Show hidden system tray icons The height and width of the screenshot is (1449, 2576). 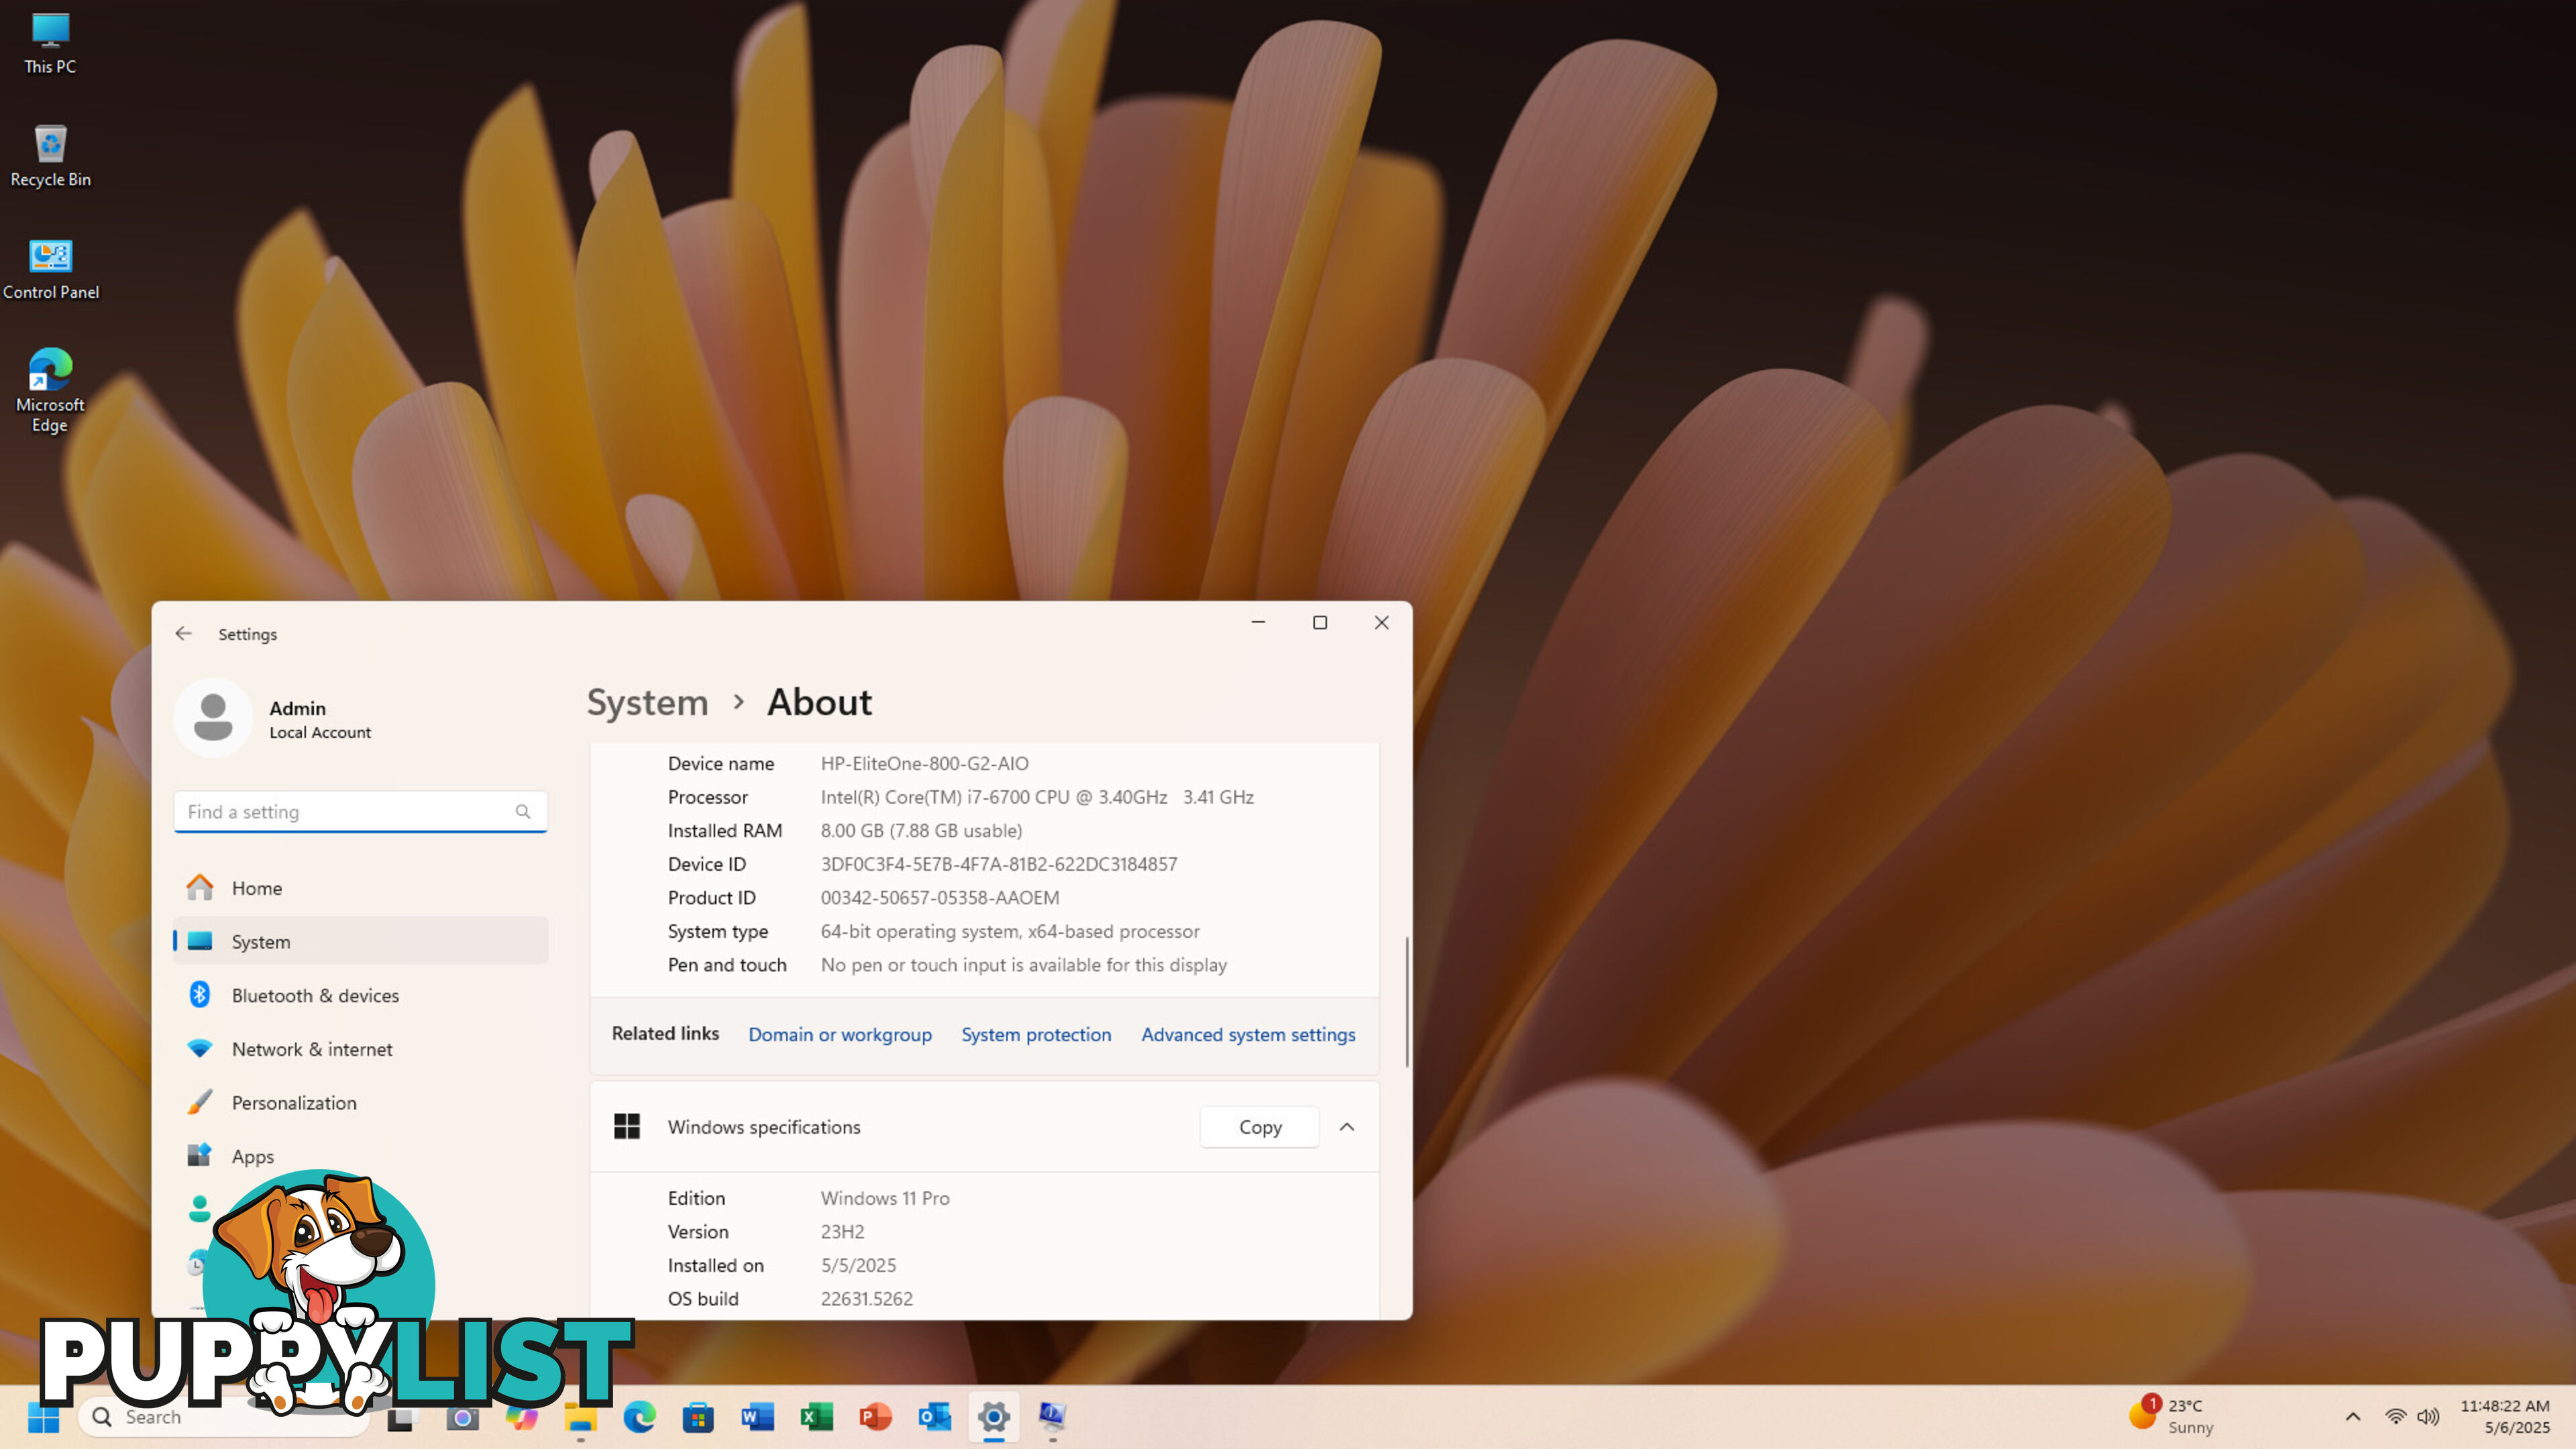[2352, 1416]
